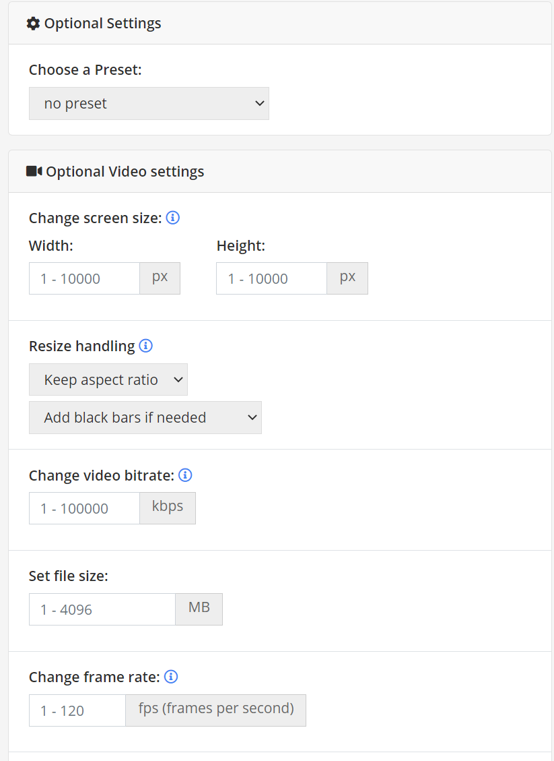Click the Optional Video settings header
This screenshot has height=761, width=554.
[125, 172]
